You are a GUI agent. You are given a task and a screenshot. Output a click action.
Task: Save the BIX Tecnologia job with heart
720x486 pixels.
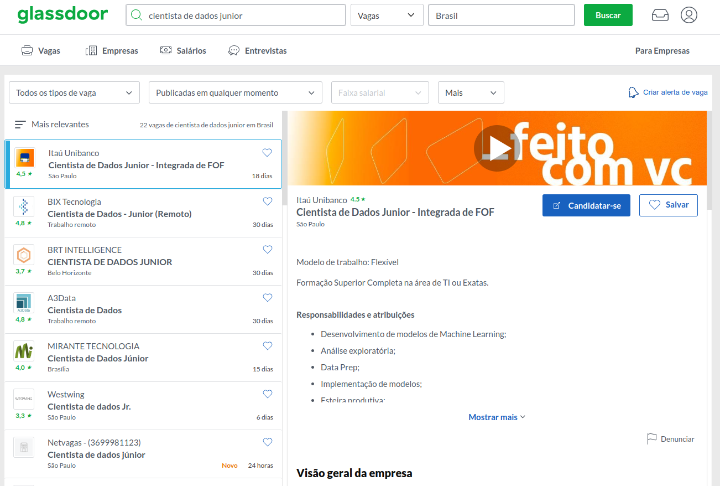[268, 201]
